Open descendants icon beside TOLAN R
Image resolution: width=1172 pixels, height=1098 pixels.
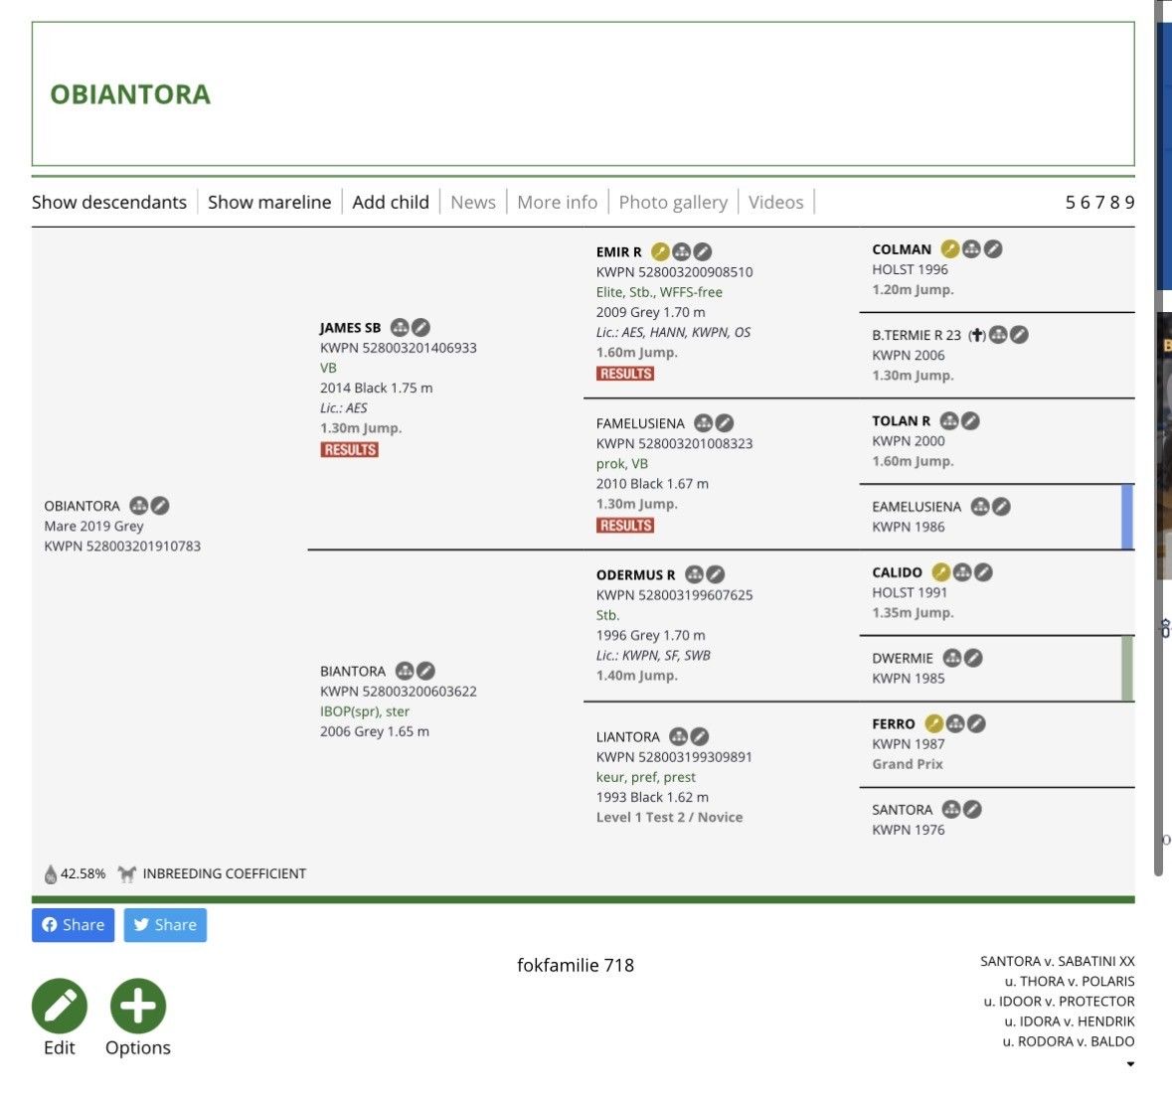click(x=949, y=420)
